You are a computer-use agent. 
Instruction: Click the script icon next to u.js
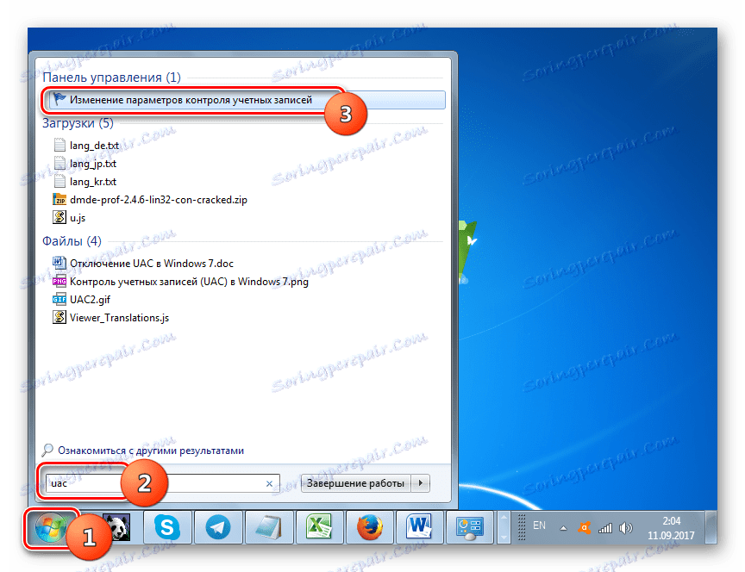point(59,217)
